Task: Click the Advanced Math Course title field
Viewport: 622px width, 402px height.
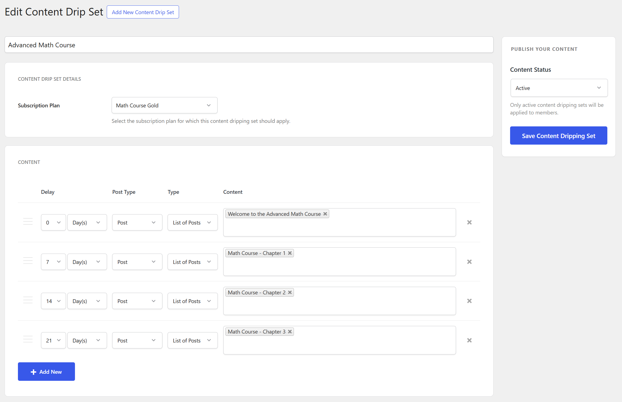Action: point(249,45)
